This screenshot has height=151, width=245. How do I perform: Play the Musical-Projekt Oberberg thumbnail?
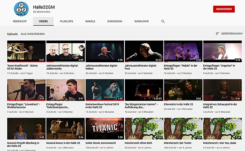[x=26, y=129]
